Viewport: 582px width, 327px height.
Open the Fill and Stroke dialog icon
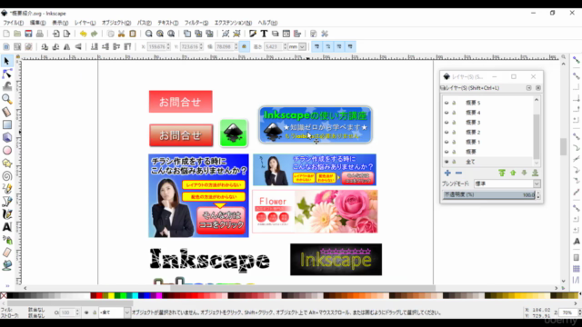tap(253, 34)
